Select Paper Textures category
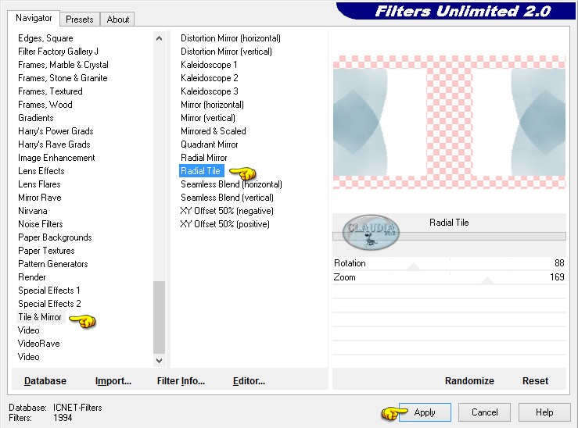 [x=46, y=251]
